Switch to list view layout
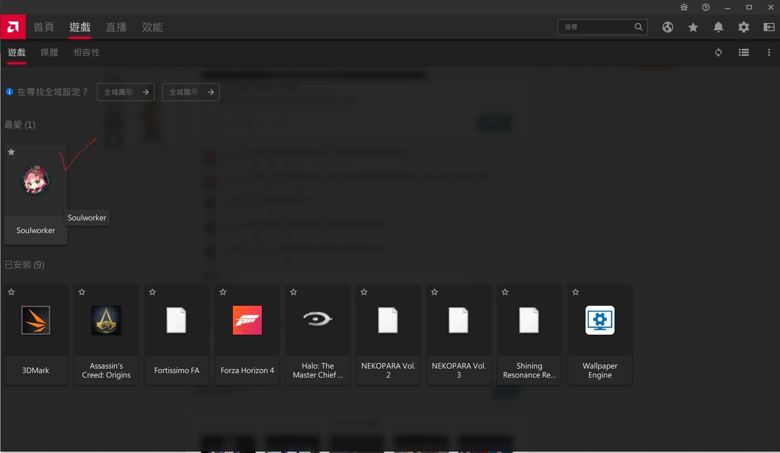 pyautogui.click(x=744, y=52)
